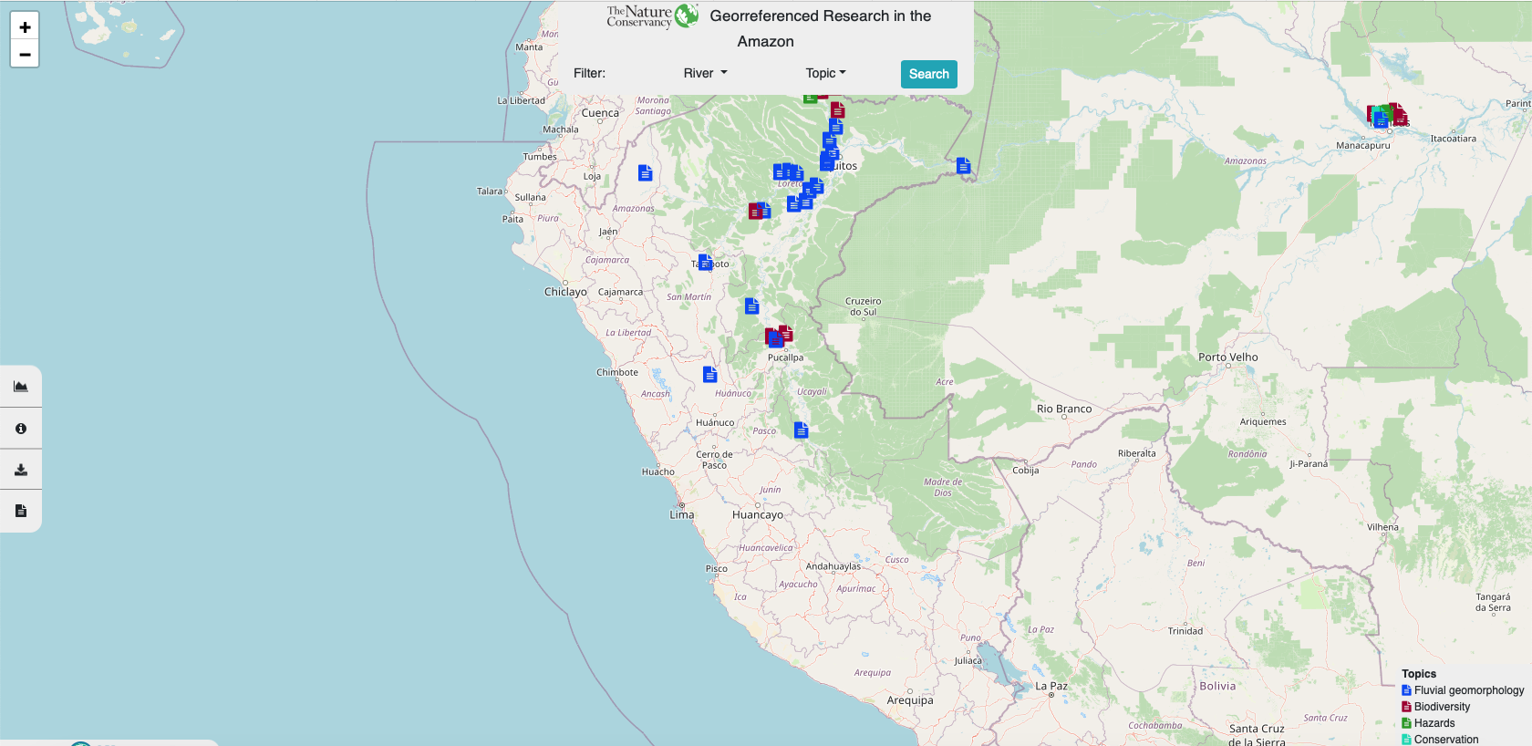Zoom out of the map
This screenshot has height=746, width=1532.
pos(25,55)
